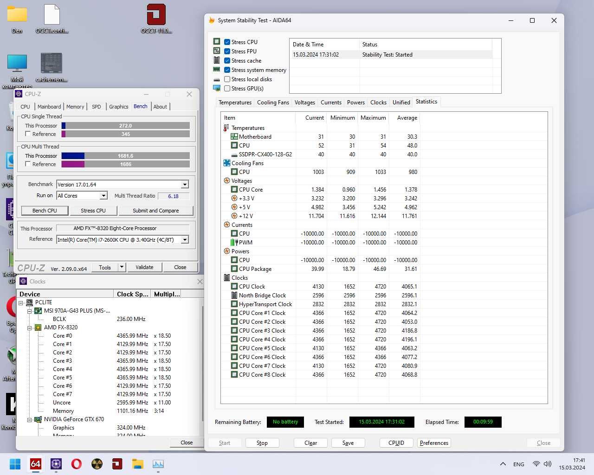Open the Opera browser from the taskbar

[x=77, y=464]
